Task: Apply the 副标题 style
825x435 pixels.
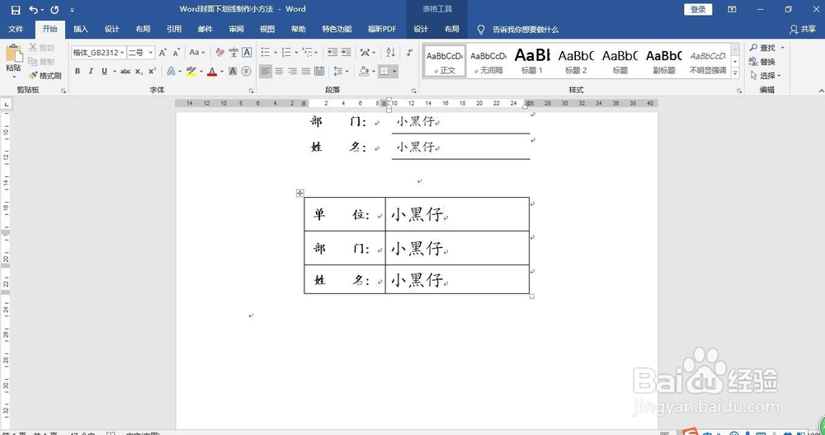Action: pos(664,60)
